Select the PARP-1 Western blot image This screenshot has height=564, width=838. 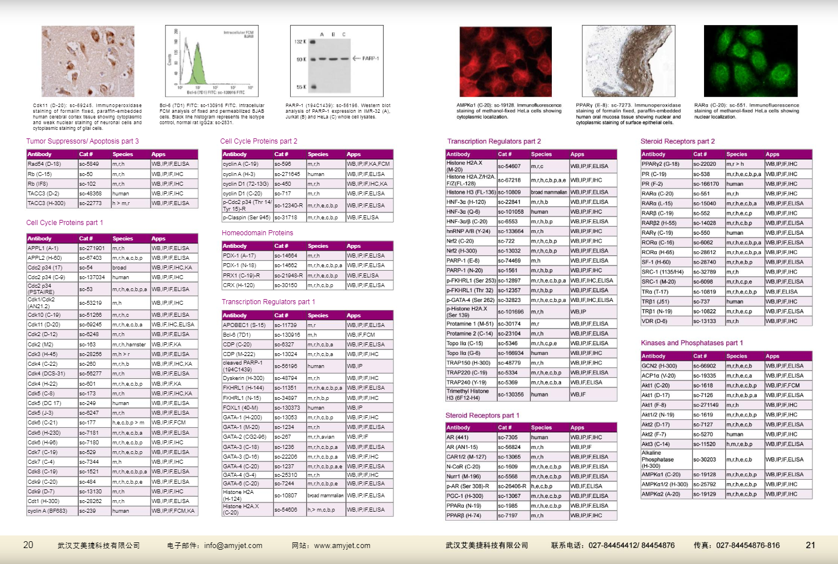(336, 61)
